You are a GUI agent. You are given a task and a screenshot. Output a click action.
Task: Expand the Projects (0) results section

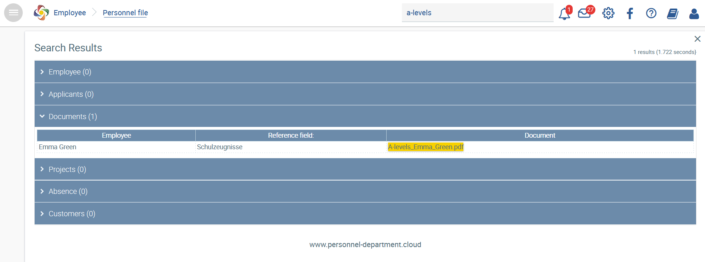[x=365, y=169]
